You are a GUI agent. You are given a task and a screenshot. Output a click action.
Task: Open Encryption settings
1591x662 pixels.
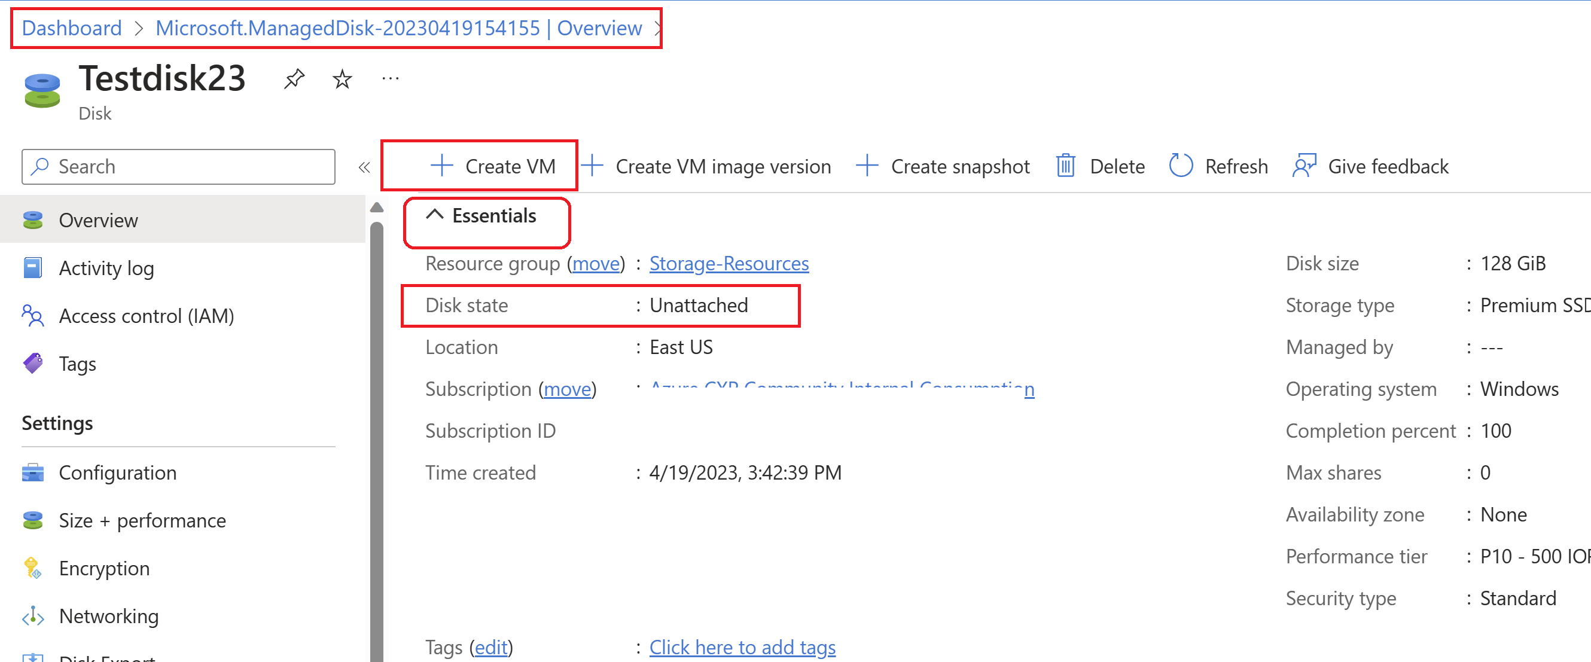click(183, 568)
